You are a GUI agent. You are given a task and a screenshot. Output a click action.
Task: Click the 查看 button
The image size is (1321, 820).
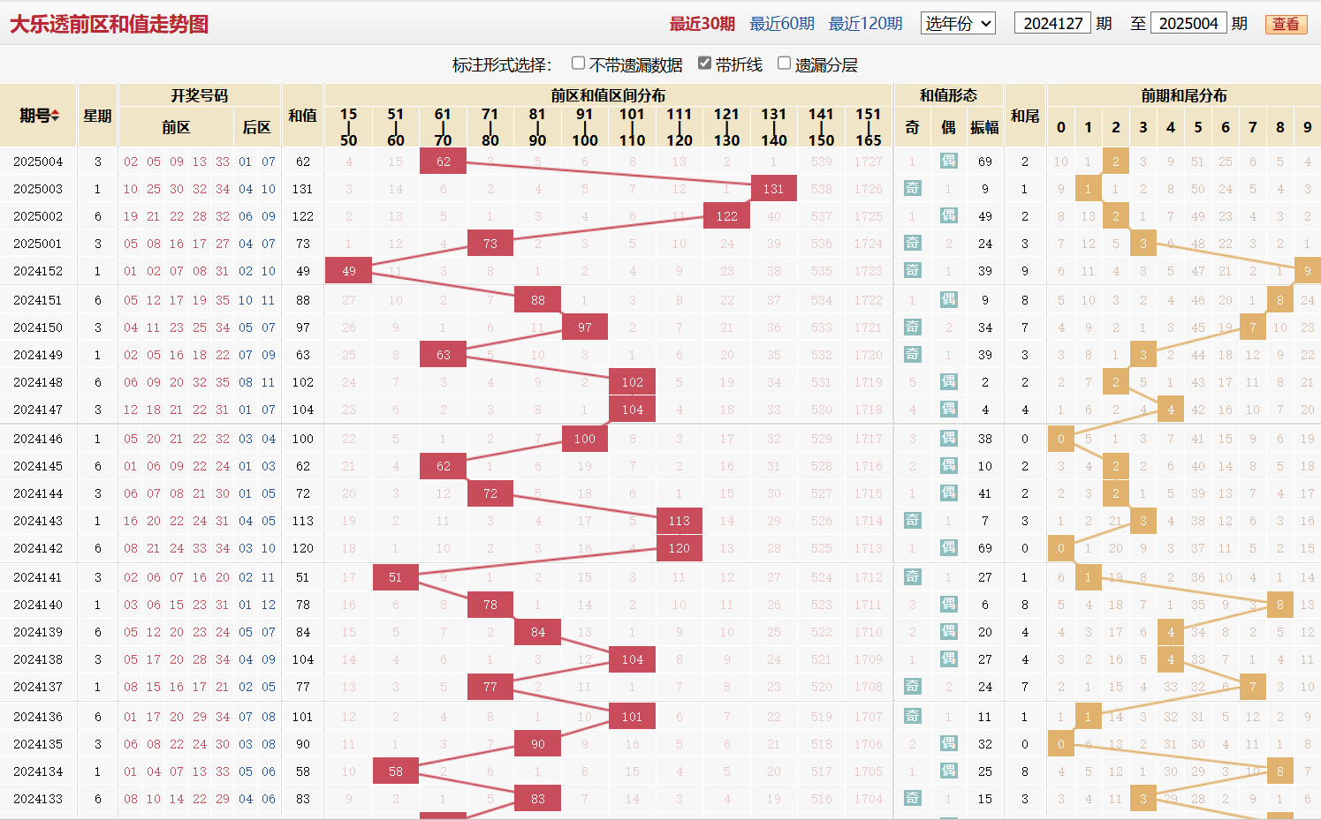click(x=1286, y=24)
